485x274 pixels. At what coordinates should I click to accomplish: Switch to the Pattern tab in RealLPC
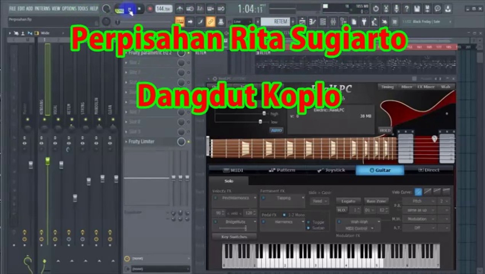click(x=282, y=170)
